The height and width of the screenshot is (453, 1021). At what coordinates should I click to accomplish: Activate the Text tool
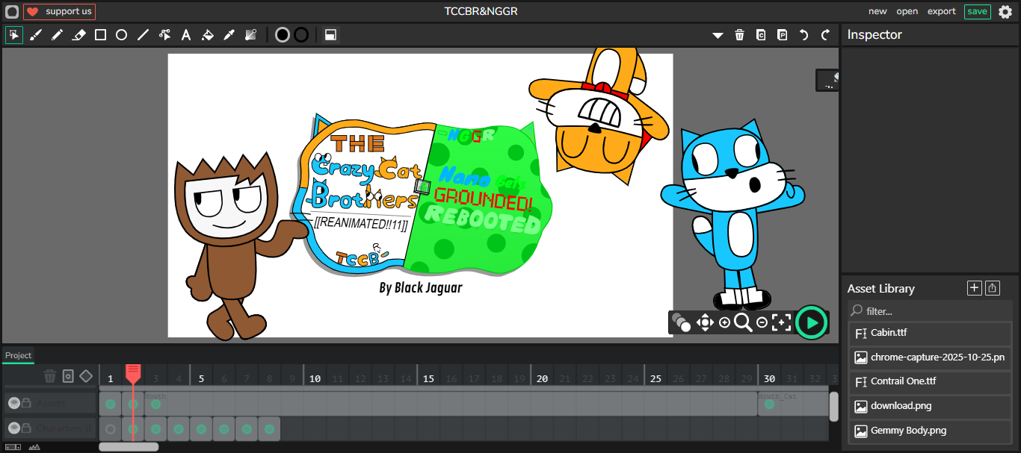point(186,35)
